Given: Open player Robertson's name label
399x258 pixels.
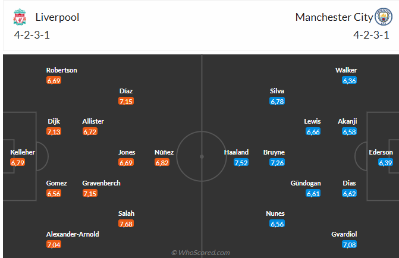Looking at the screenshot, I should (62, 70).
